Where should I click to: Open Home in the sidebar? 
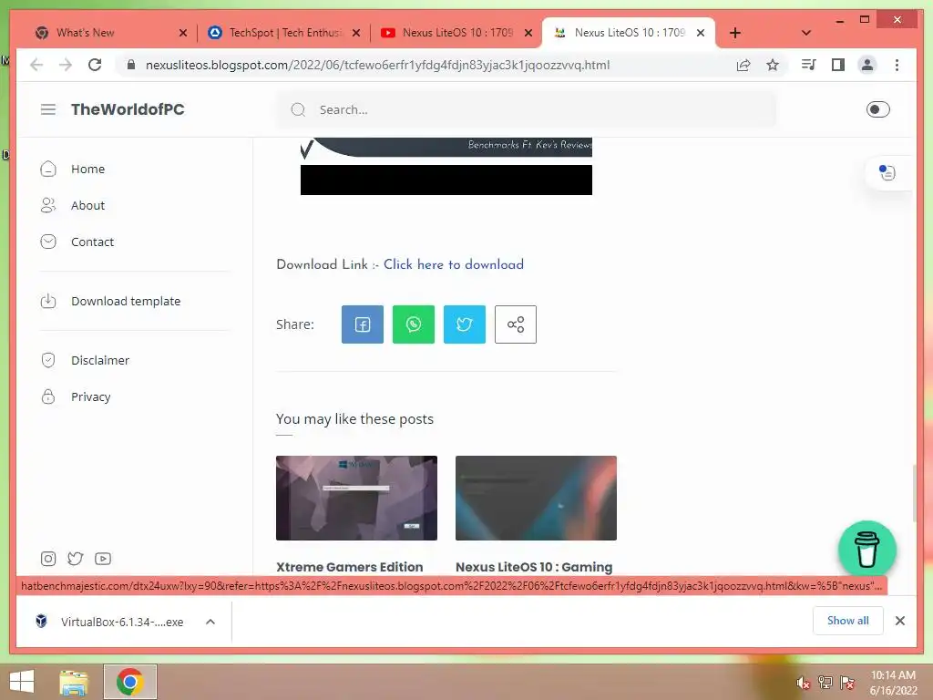tap(87, 169)
